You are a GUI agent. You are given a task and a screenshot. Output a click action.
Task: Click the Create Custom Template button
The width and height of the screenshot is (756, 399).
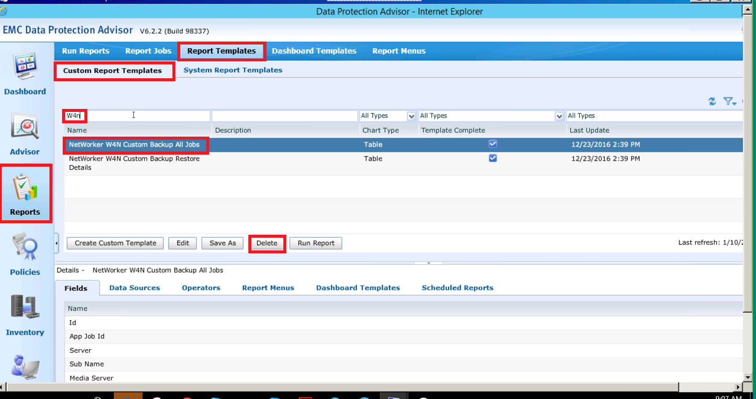(x=115, y=243)
